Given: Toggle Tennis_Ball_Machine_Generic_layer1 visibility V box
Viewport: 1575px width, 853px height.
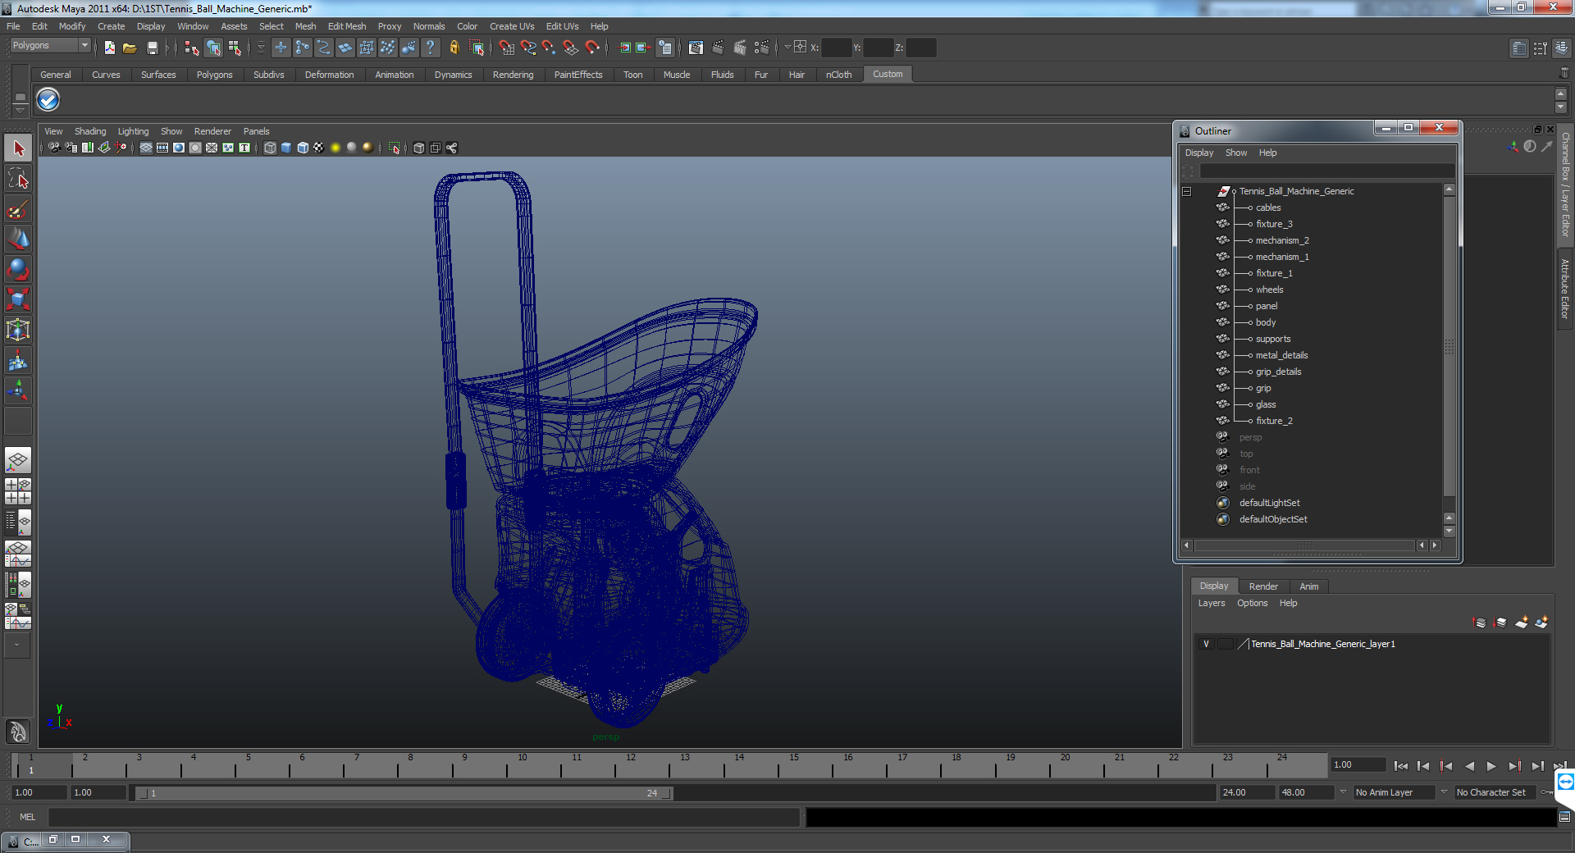Looking at the screenshot, I should 1206,644.
